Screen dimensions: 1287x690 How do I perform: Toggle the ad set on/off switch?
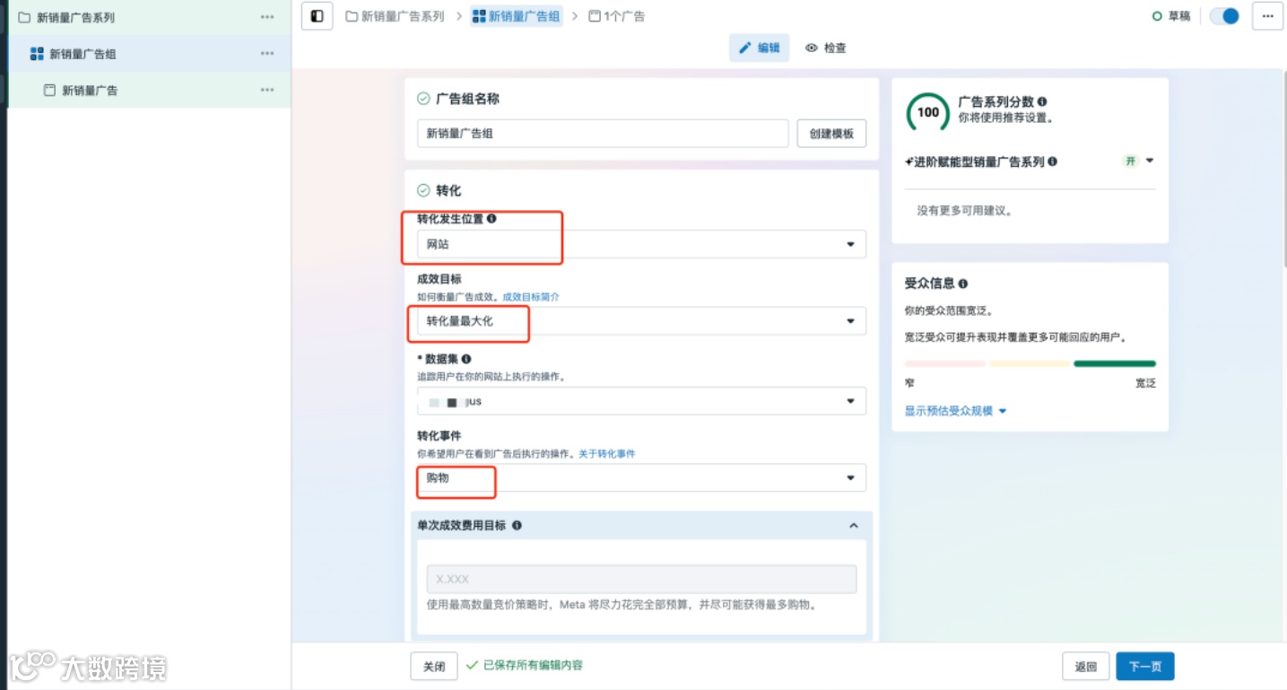pyautogui.click(x=1224, y=16)
